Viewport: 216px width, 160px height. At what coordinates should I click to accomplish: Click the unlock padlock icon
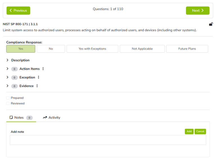pos(211,24)
